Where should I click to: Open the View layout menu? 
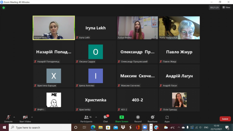[x=226, y=7]
